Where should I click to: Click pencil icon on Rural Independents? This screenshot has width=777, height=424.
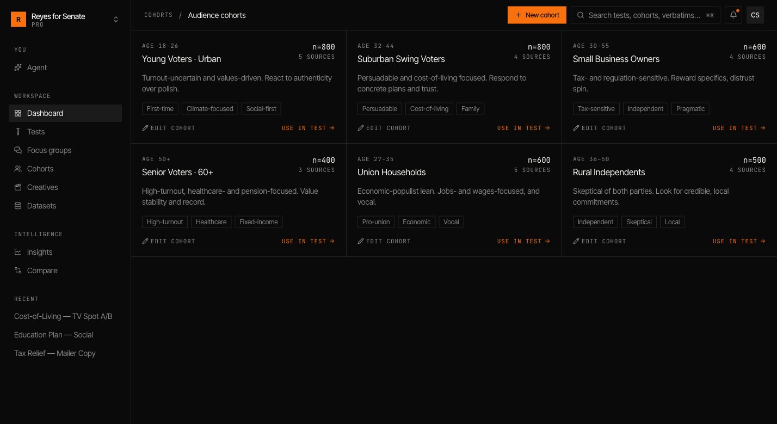click(x=576, y=241)
